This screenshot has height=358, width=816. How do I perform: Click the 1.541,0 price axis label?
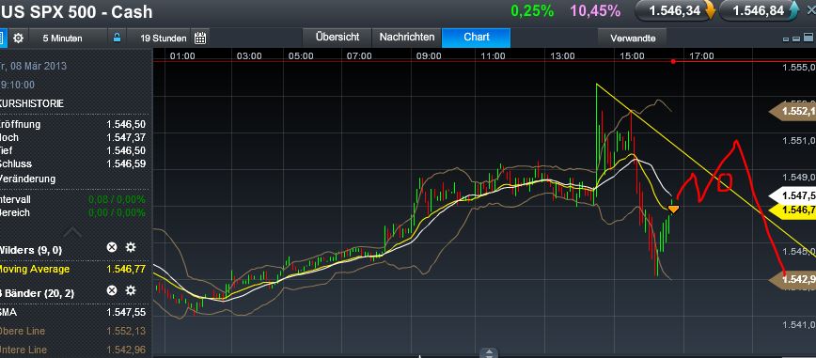(x=799, y=325)
